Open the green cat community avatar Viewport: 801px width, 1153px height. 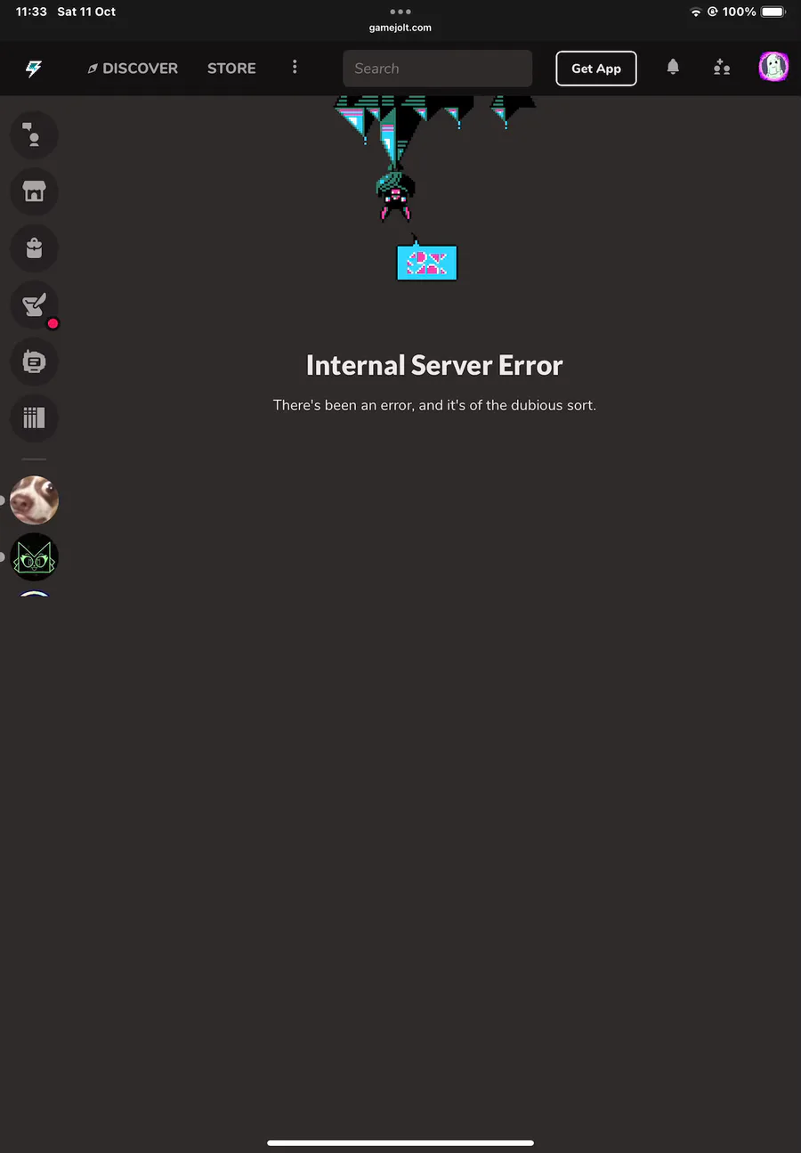pyautogui.click(x=34, y=557)
